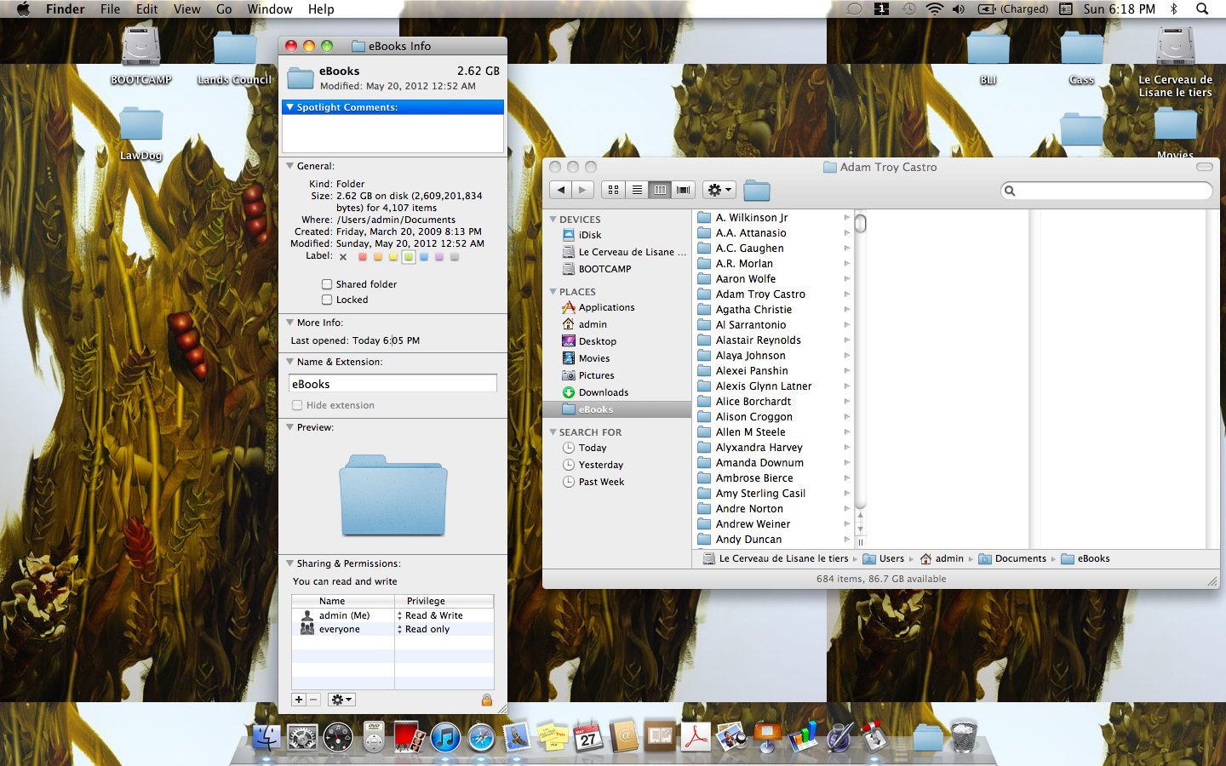
Task: Launch Safari from the Dock
Action: tap(481, 737)
